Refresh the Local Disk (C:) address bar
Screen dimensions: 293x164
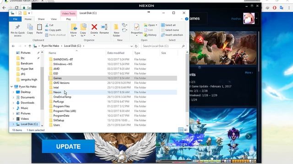pyautogui.click(x=136, y=46)
